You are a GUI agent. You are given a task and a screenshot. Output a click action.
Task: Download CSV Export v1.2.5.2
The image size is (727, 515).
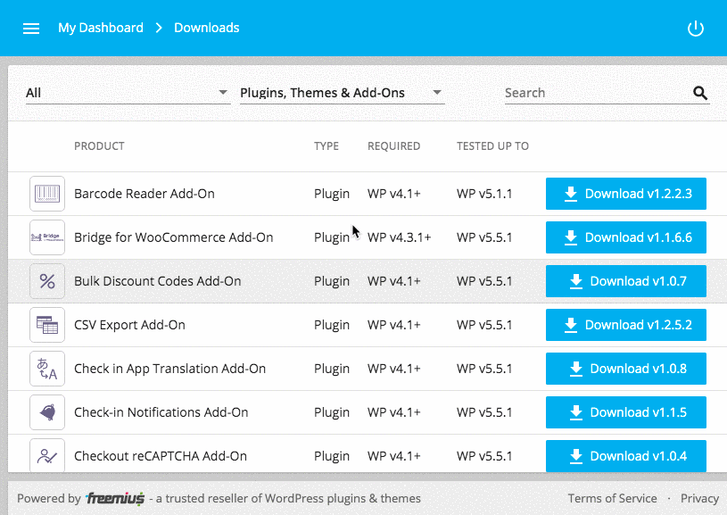pyautogui.click(x=626, y=325)
